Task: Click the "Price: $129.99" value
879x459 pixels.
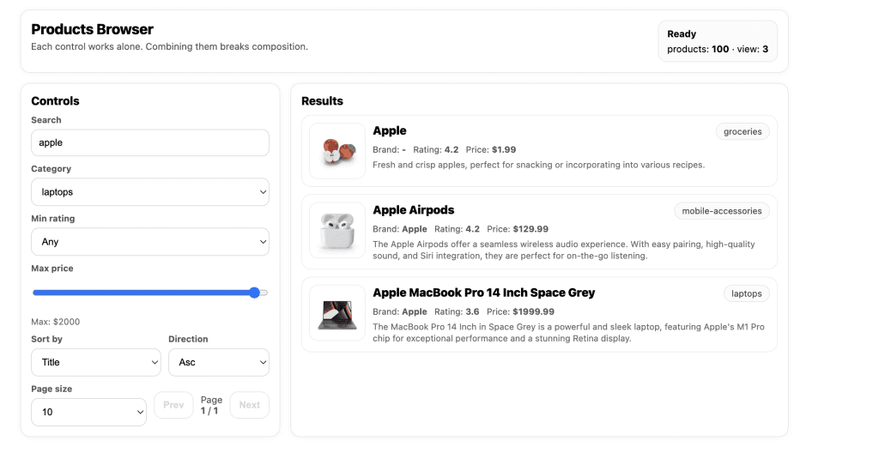Action: [518, 229]
